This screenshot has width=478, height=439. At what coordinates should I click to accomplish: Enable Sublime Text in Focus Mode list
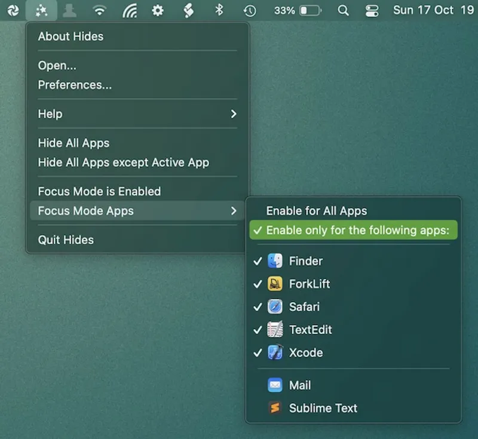[x=323, y=408]
